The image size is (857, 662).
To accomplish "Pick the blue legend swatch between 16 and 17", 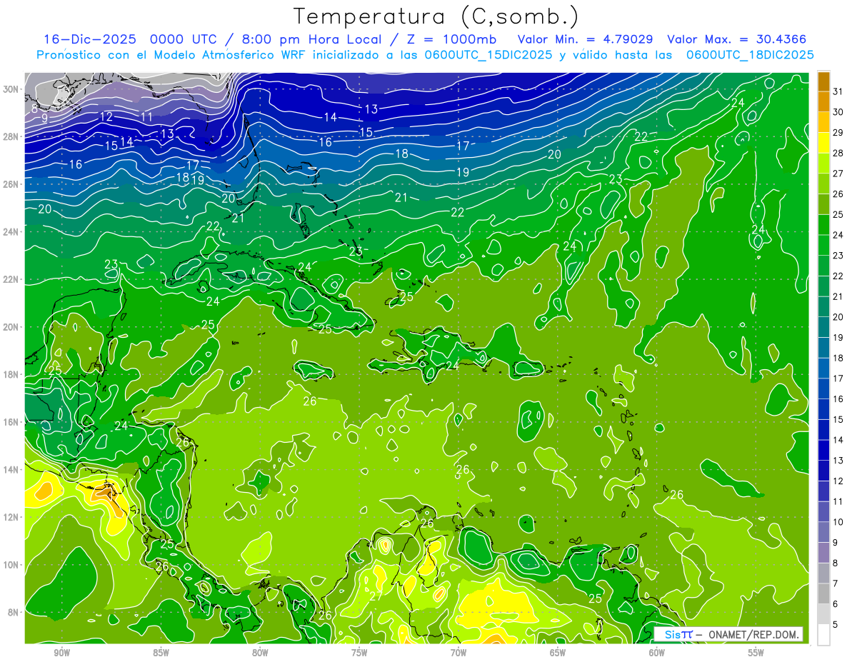I will pyautogui.click(x=823, y=388).
